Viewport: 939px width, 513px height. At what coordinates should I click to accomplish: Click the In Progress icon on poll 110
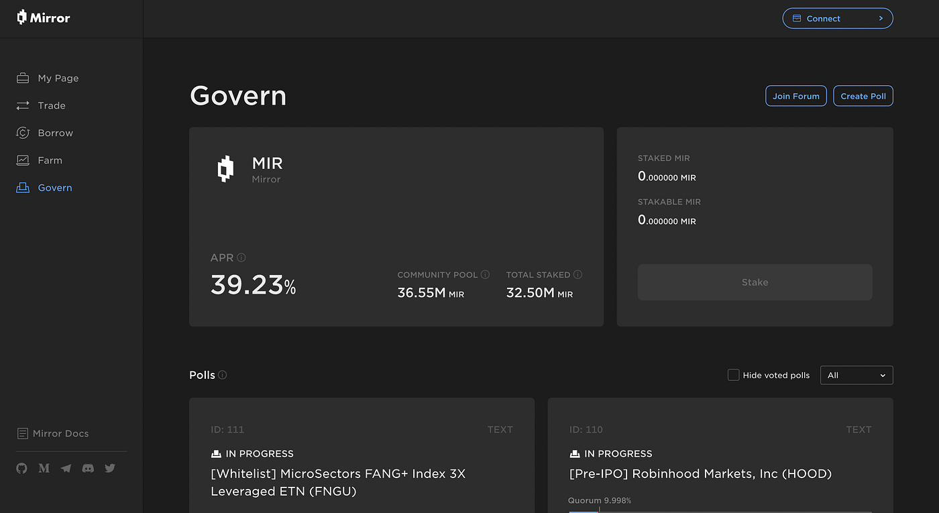pyautogui.click(x=575, y=454)
